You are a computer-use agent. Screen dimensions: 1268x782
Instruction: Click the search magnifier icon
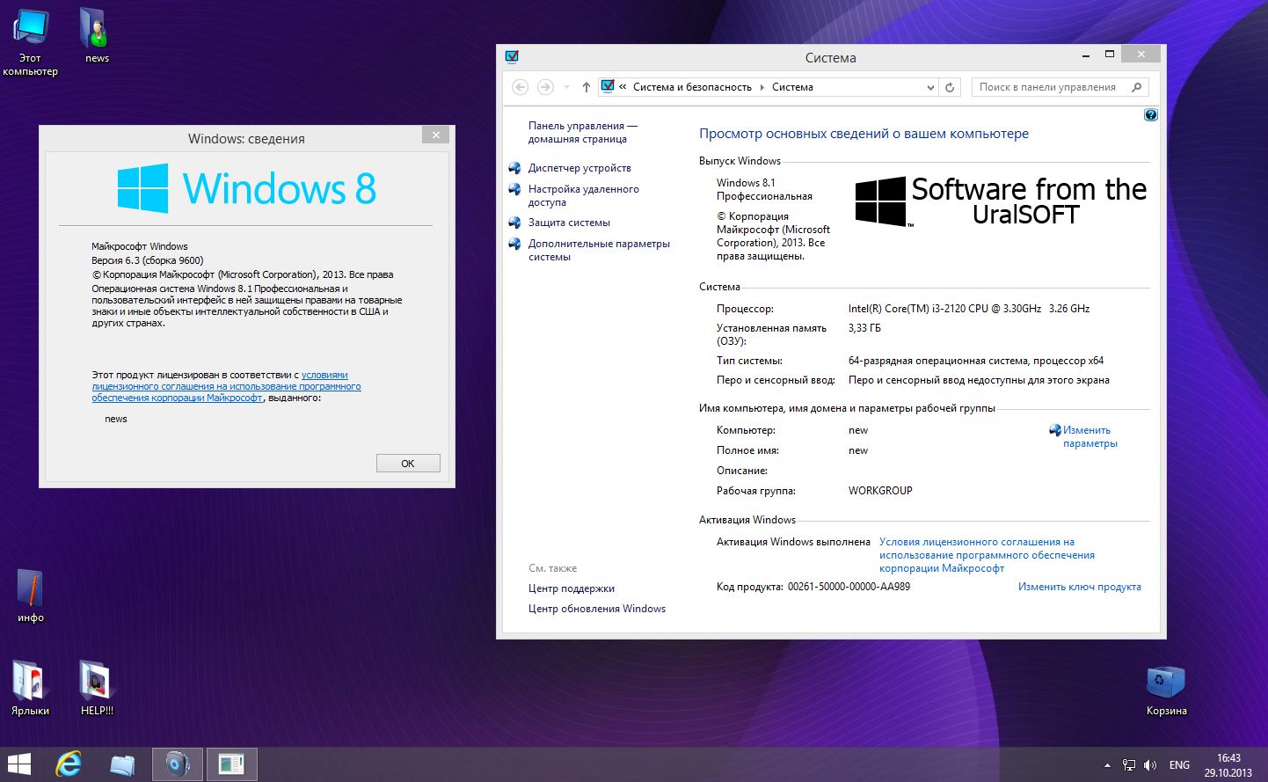point(1137,87)
